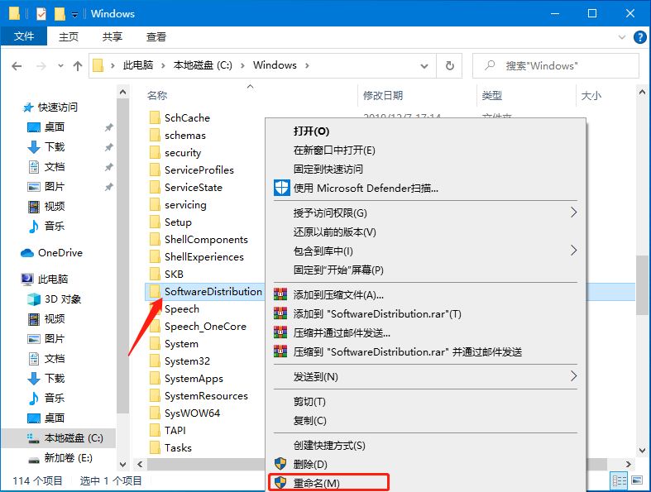The image size is (651, 492).
Task: Sort by 类型 column header
Action: [492, 95]
